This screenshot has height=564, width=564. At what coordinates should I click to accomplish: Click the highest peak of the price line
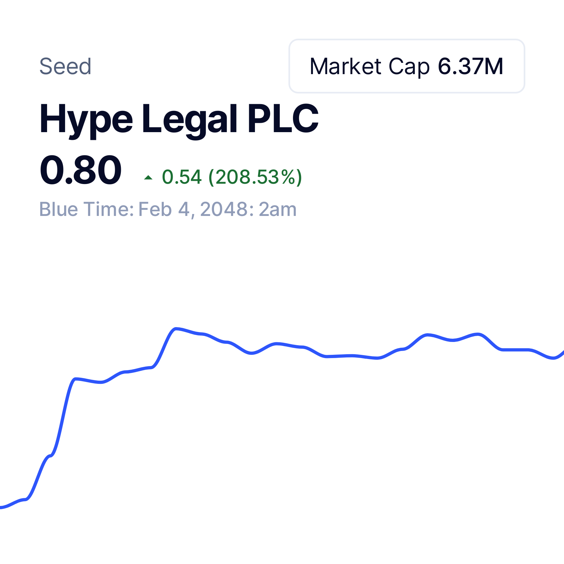click(176, 329)
